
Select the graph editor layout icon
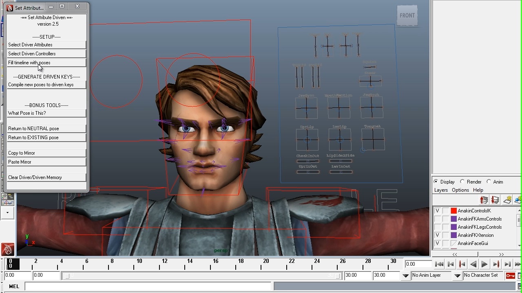pos(7,202)
